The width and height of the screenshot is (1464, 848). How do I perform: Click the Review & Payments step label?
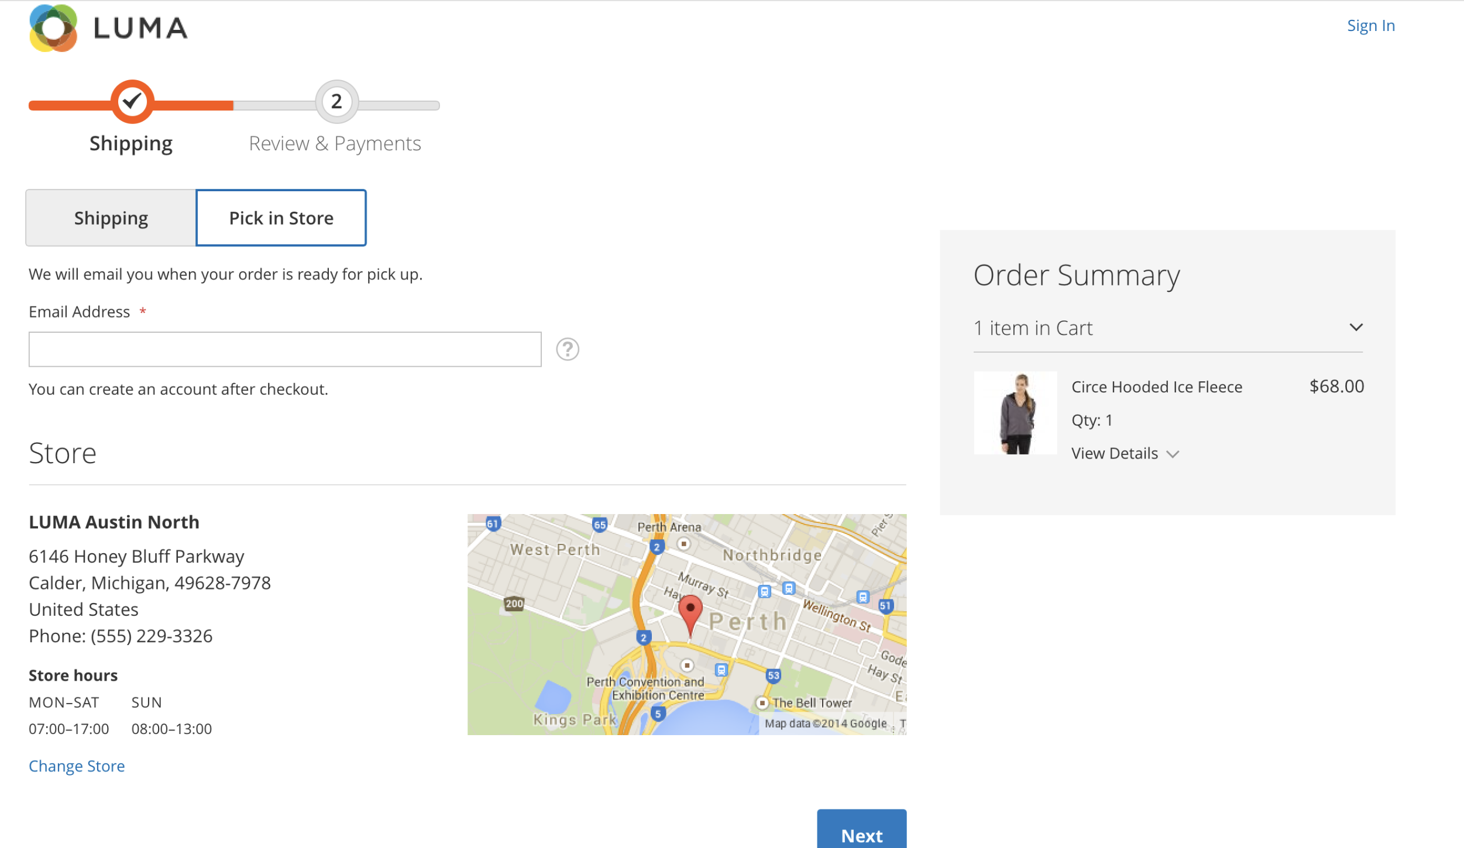(335, 144)
